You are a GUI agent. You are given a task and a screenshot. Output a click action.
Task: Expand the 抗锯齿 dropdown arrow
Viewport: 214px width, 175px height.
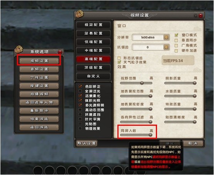pos(166,47)
